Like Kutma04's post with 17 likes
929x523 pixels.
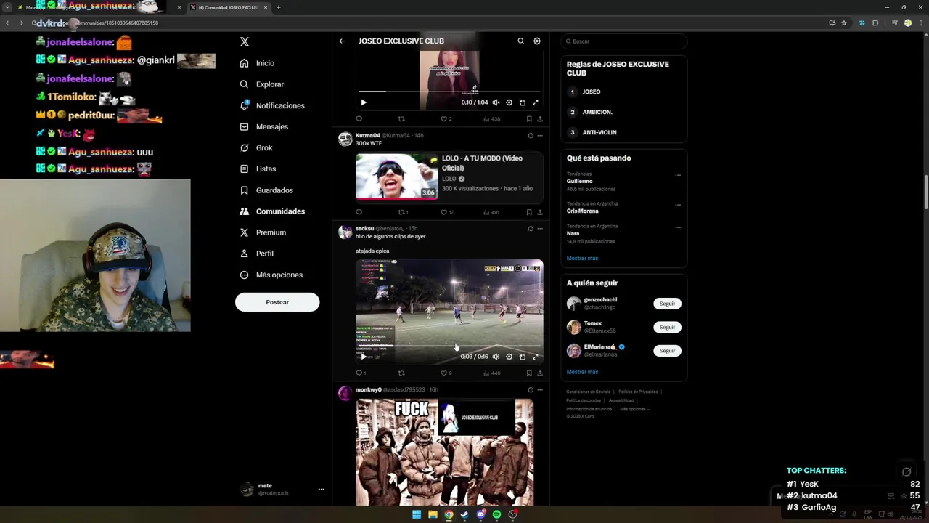pyautogui.click(x=446, y=212)
